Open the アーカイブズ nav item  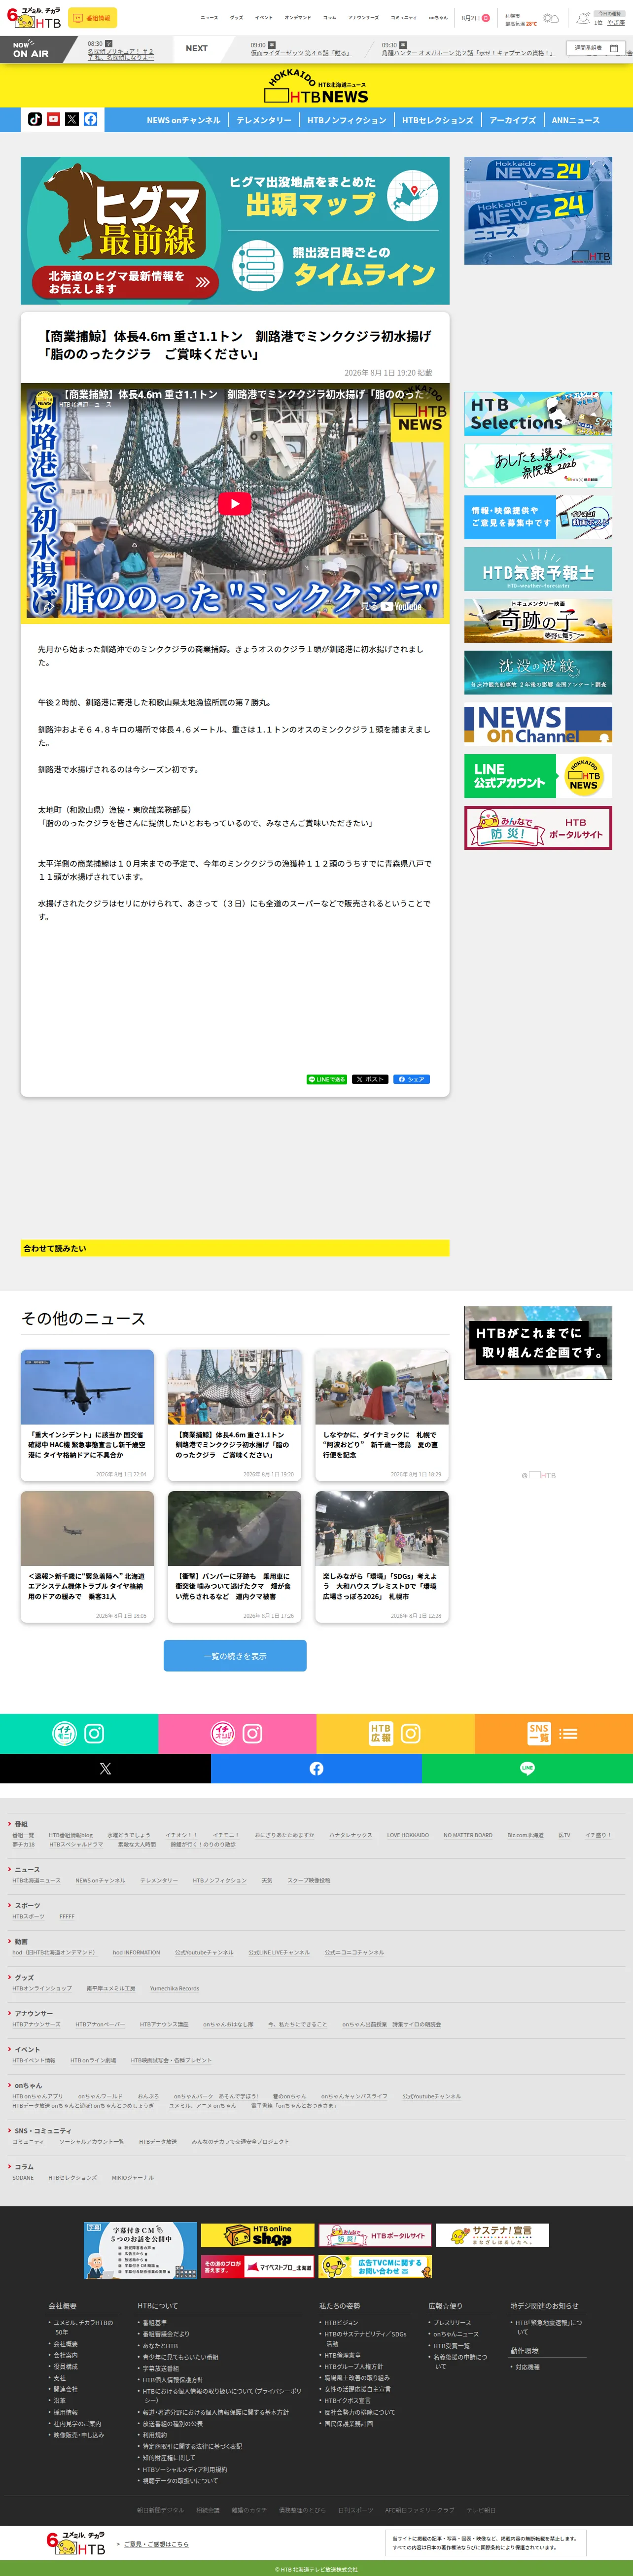(512, 120)
